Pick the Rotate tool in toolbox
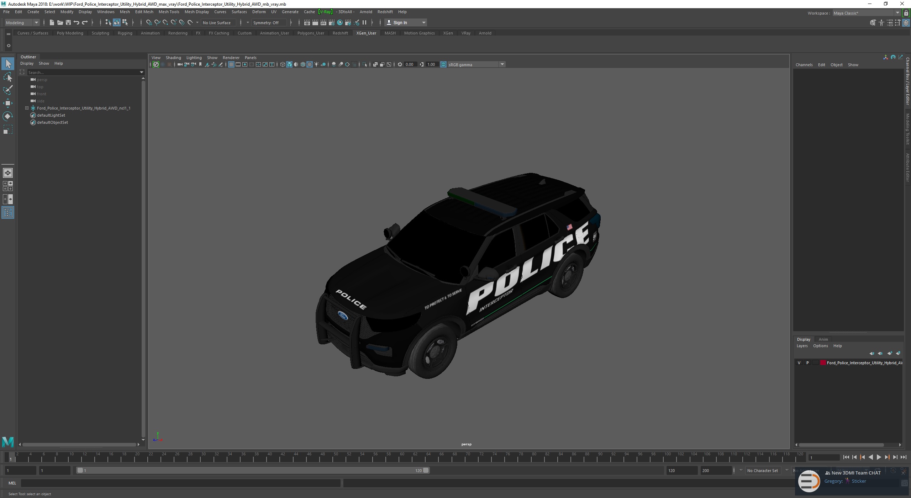Image resolution: width=911 pixels, height=498 pixels. tap(8, 116)
